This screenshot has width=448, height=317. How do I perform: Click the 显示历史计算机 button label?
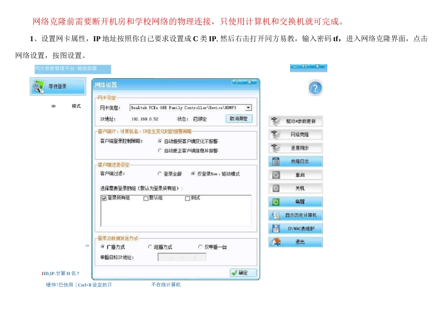click(301, 215)
